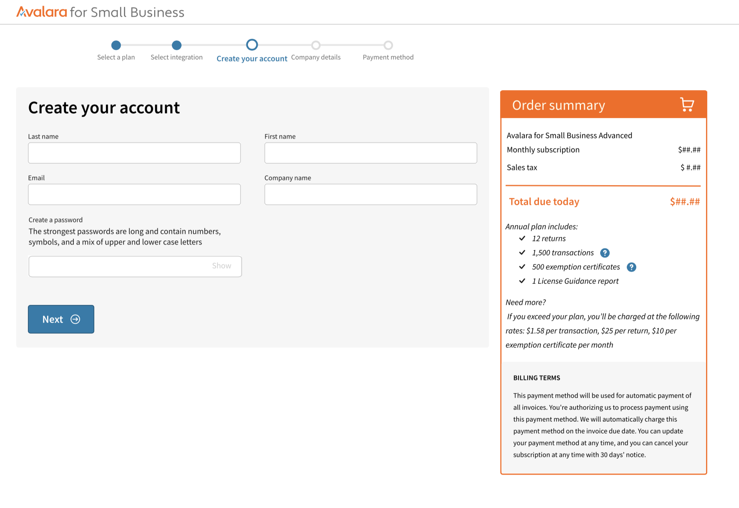Viewport: 739px width, 508px height.
Task: Click the Payment method step circle
Action: point(388,45)
